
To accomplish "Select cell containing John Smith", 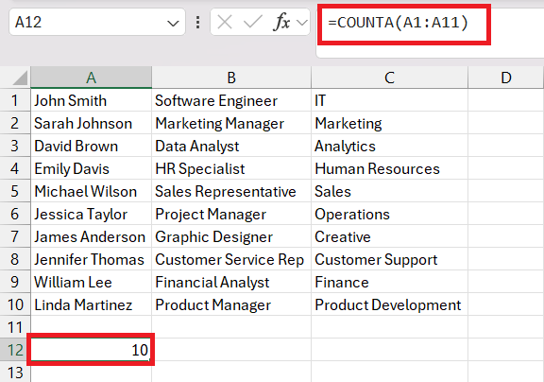I will (x=92, y=100).
